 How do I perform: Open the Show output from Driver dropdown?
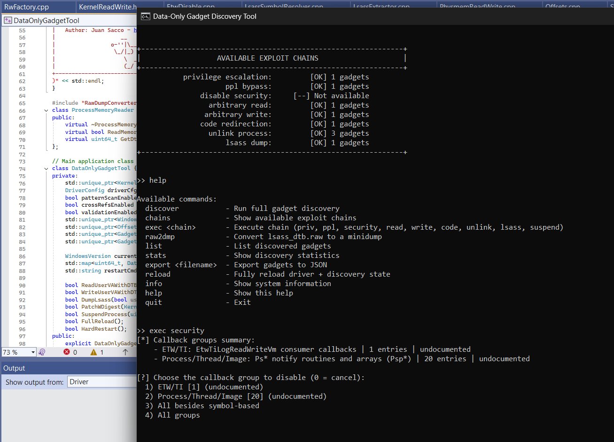tap(101, 382)
